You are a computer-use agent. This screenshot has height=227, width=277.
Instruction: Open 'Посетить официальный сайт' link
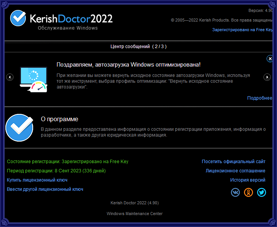click(x=233, y=162)
